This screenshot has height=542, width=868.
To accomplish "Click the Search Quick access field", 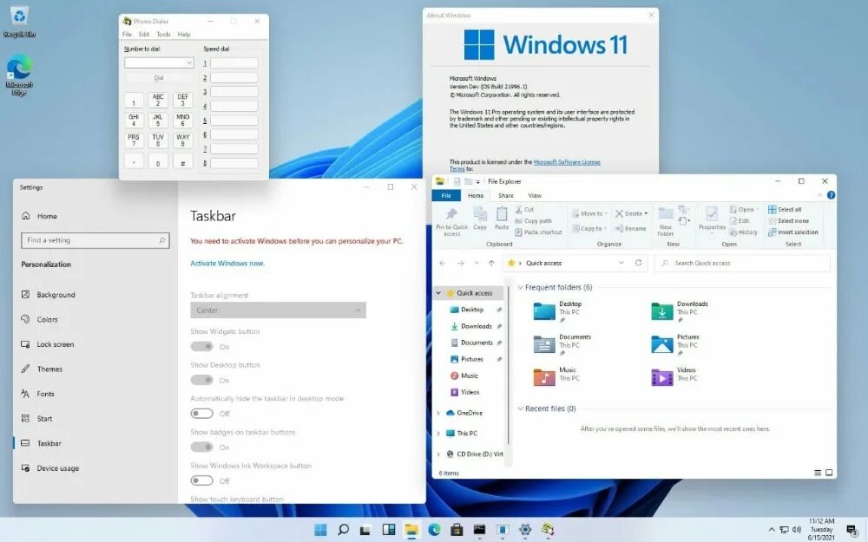I will 742,264.
